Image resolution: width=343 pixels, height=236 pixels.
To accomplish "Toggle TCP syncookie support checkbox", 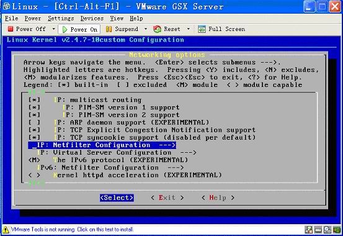I will (x=34, y=137).
